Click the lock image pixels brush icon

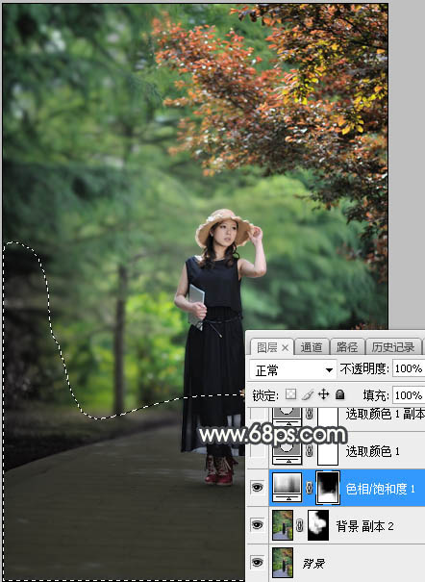[x=308, y=394]
